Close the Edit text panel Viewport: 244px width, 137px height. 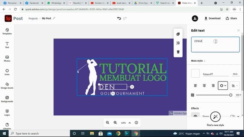238,30
